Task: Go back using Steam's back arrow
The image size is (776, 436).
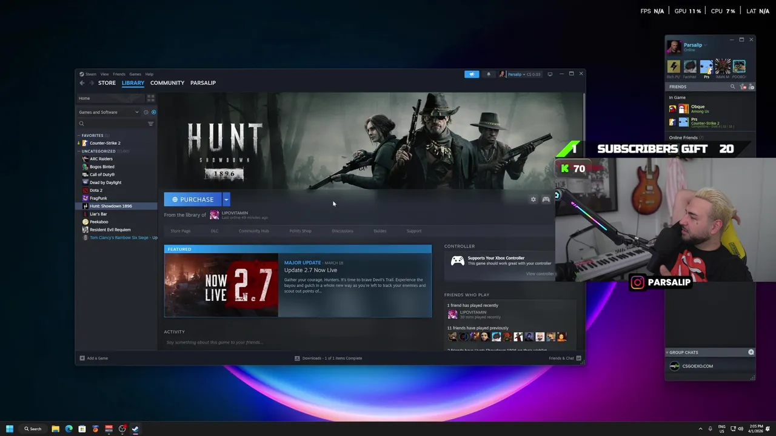Action: pyautogui.click(x=82, y=83)
